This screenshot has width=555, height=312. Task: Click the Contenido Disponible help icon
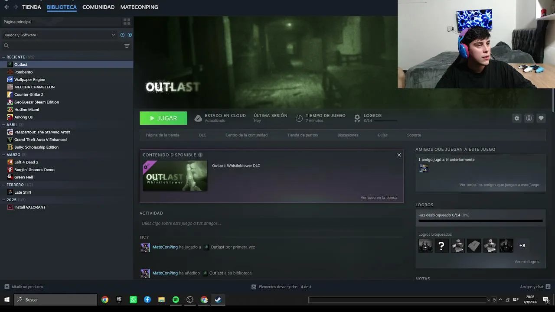tap(200, 155)
